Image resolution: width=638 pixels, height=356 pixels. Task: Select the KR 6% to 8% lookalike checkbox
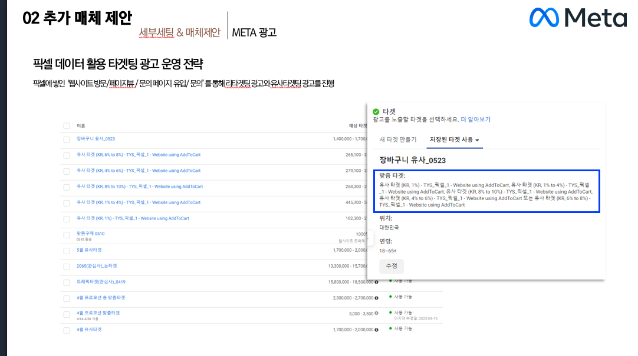coord(67,155)
